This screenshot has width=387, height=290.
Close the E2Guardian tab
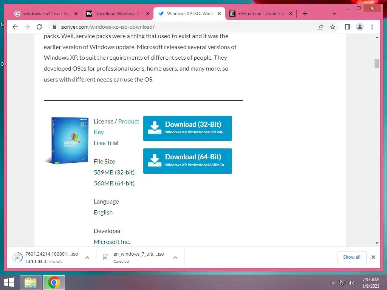[x=291, y=14]
